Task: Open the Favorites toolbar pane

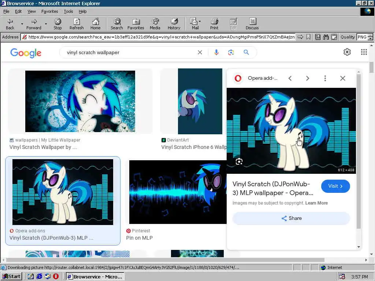Action: tap(135, 24)
